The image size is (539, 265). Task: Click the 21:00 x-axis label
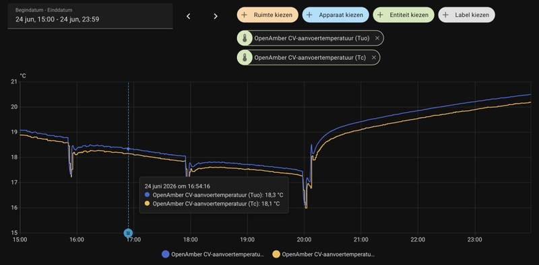coord(360,239)
